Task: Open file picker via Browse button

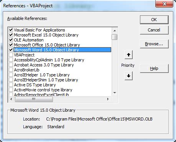Action: [x=154, y=44]
